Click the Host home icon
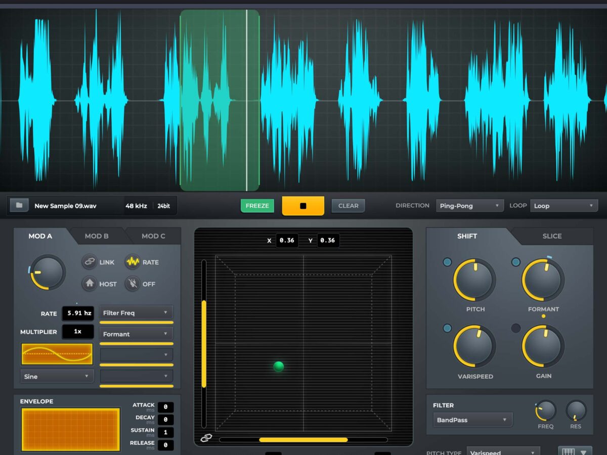Screen dimensions: 607x455 pyautogui.click(x=90, y=284)
